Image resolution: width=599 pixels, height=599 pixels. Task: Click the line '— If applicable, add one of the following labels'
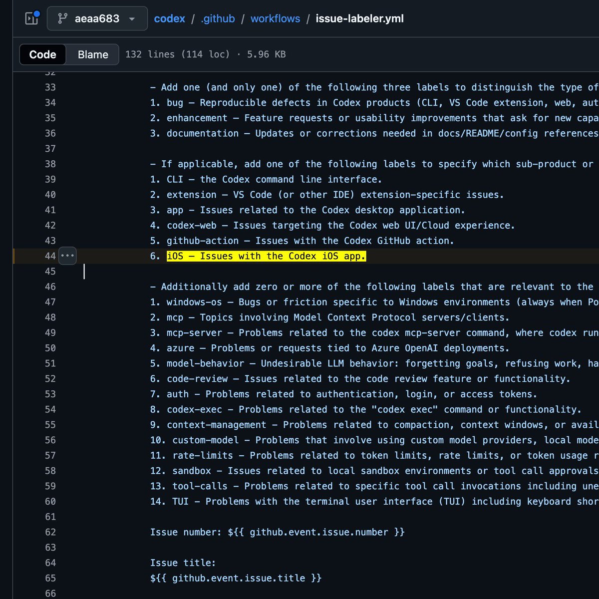coord(372,164)
